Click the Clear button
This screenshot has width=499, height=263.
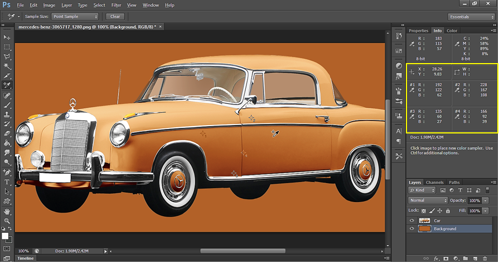115,17
